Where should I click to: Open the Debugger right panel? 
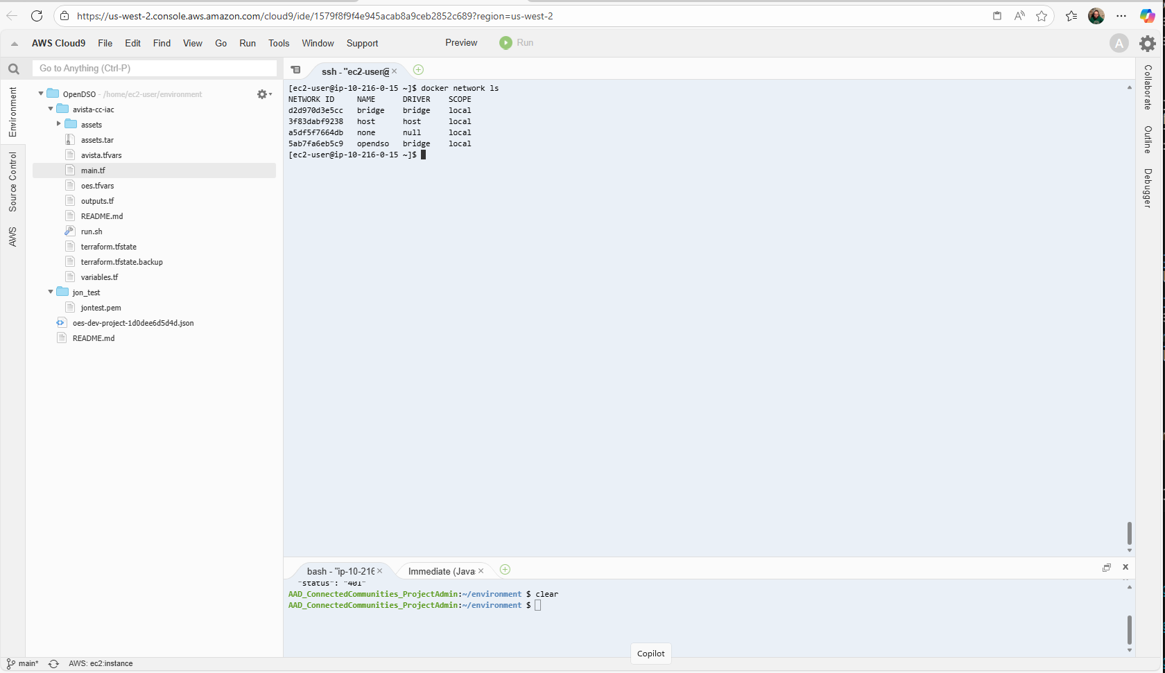pyautogui.click(x=1148, y=188)
